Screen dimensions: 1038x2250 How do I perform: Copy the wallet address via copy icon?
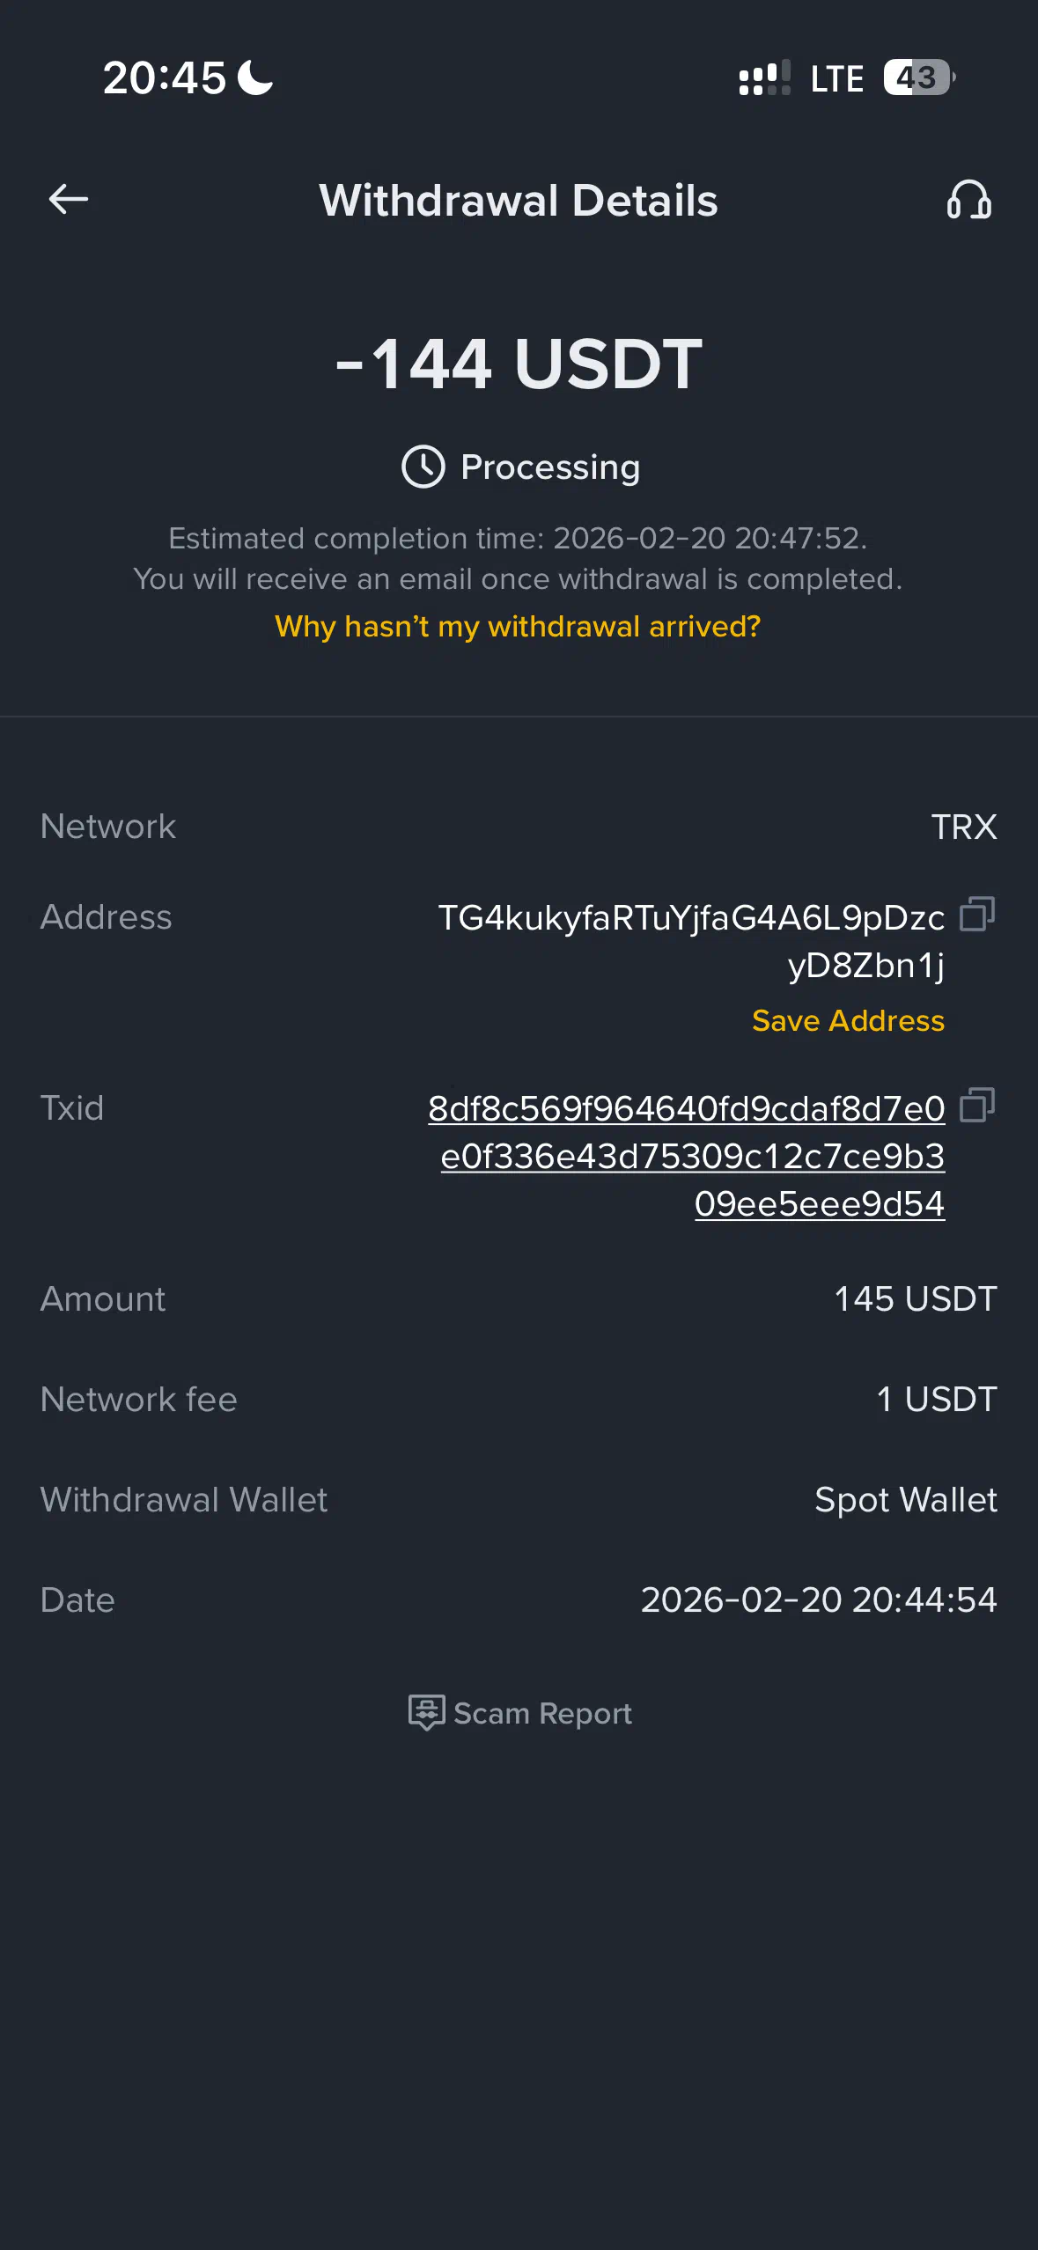point(976,914)
